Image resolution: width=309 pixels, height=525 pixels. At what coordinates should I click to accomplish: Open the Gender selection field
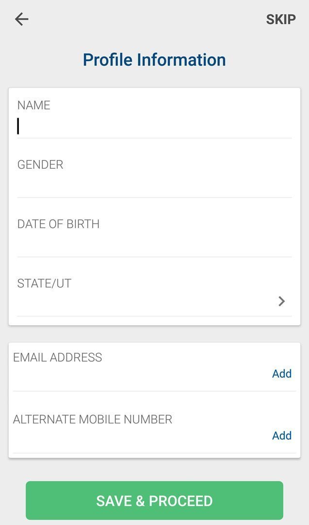click(x=154, y=186)
